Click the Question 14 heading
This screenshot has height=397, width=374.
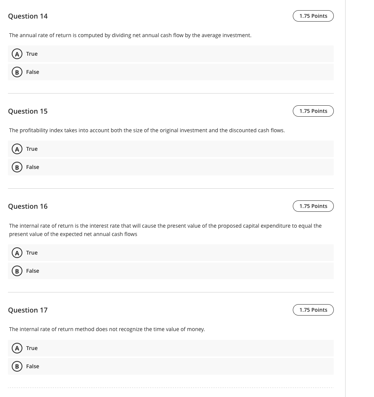click(x=28, y=16)
